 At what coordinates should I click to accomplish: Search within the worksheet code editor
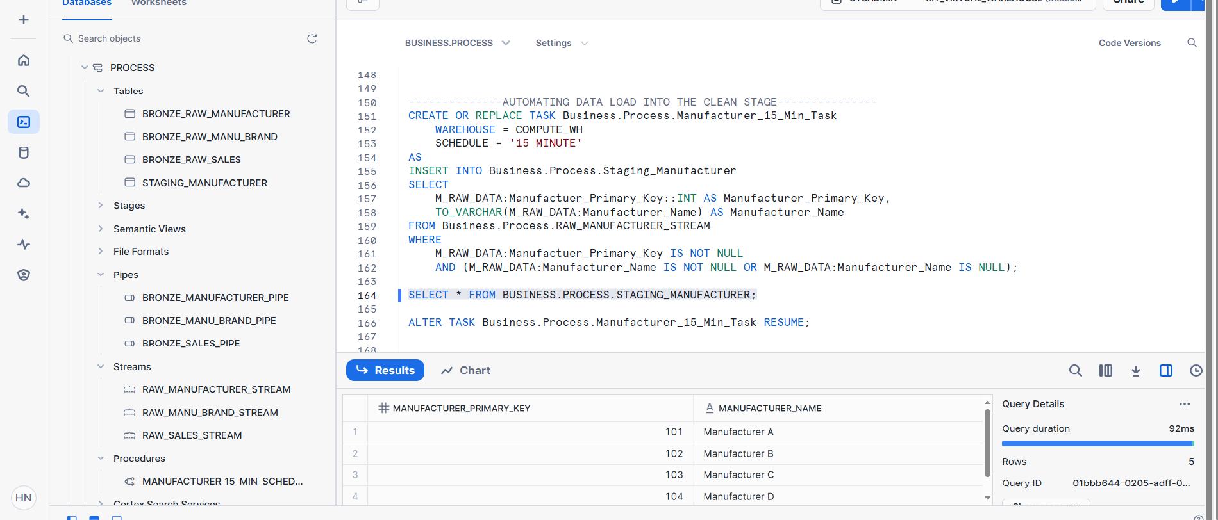(1192, 43)
